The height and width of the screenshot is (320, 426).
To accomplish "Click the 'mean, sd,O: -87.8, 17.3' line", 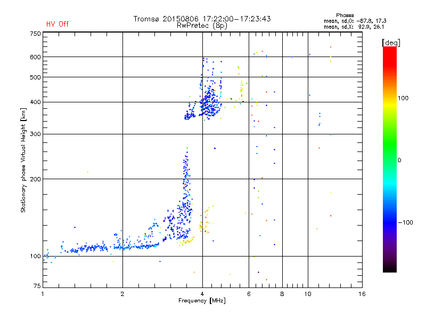I will (x=355, y=21).
